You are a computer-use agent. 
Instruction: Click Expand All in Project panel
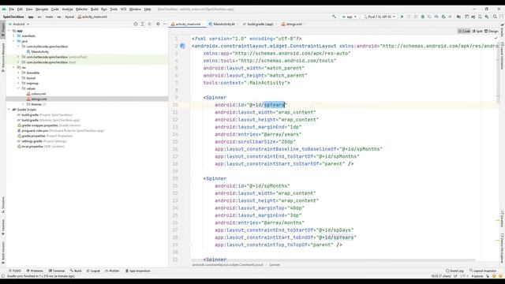(x=142, y=24)
